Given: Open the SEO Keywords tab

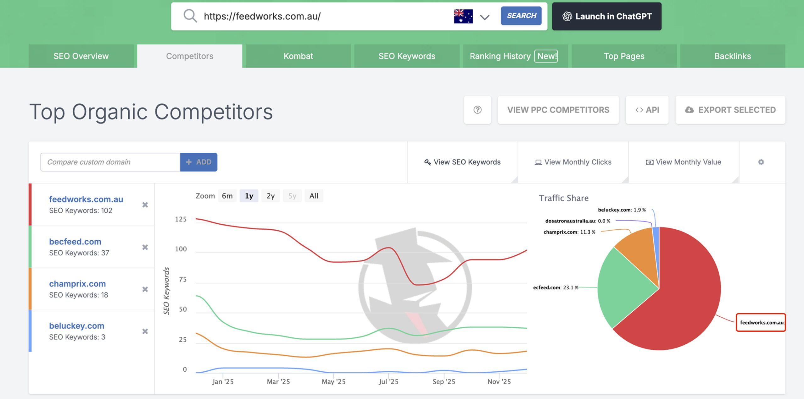Looking at the screenshot, I should click(x=406, y=56).
